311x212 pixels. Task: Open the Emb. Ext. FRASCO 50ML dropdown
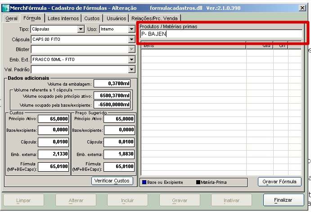pyautogui.click(x=131, y=60)
